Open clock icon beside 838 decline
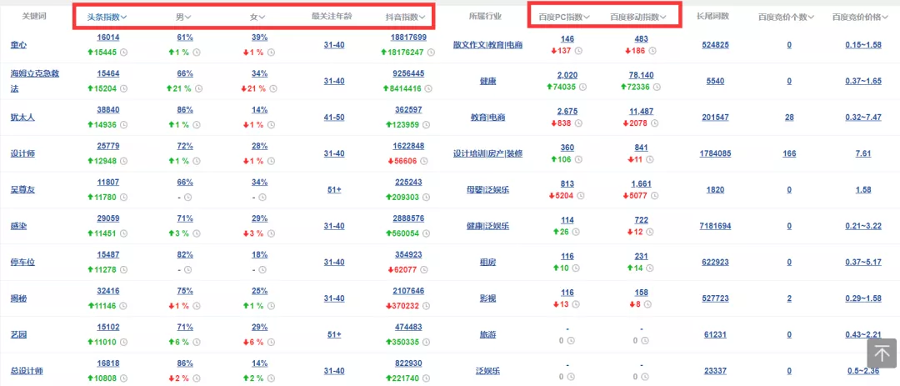This screenshot has width=900, height=386. coord(578,123)
